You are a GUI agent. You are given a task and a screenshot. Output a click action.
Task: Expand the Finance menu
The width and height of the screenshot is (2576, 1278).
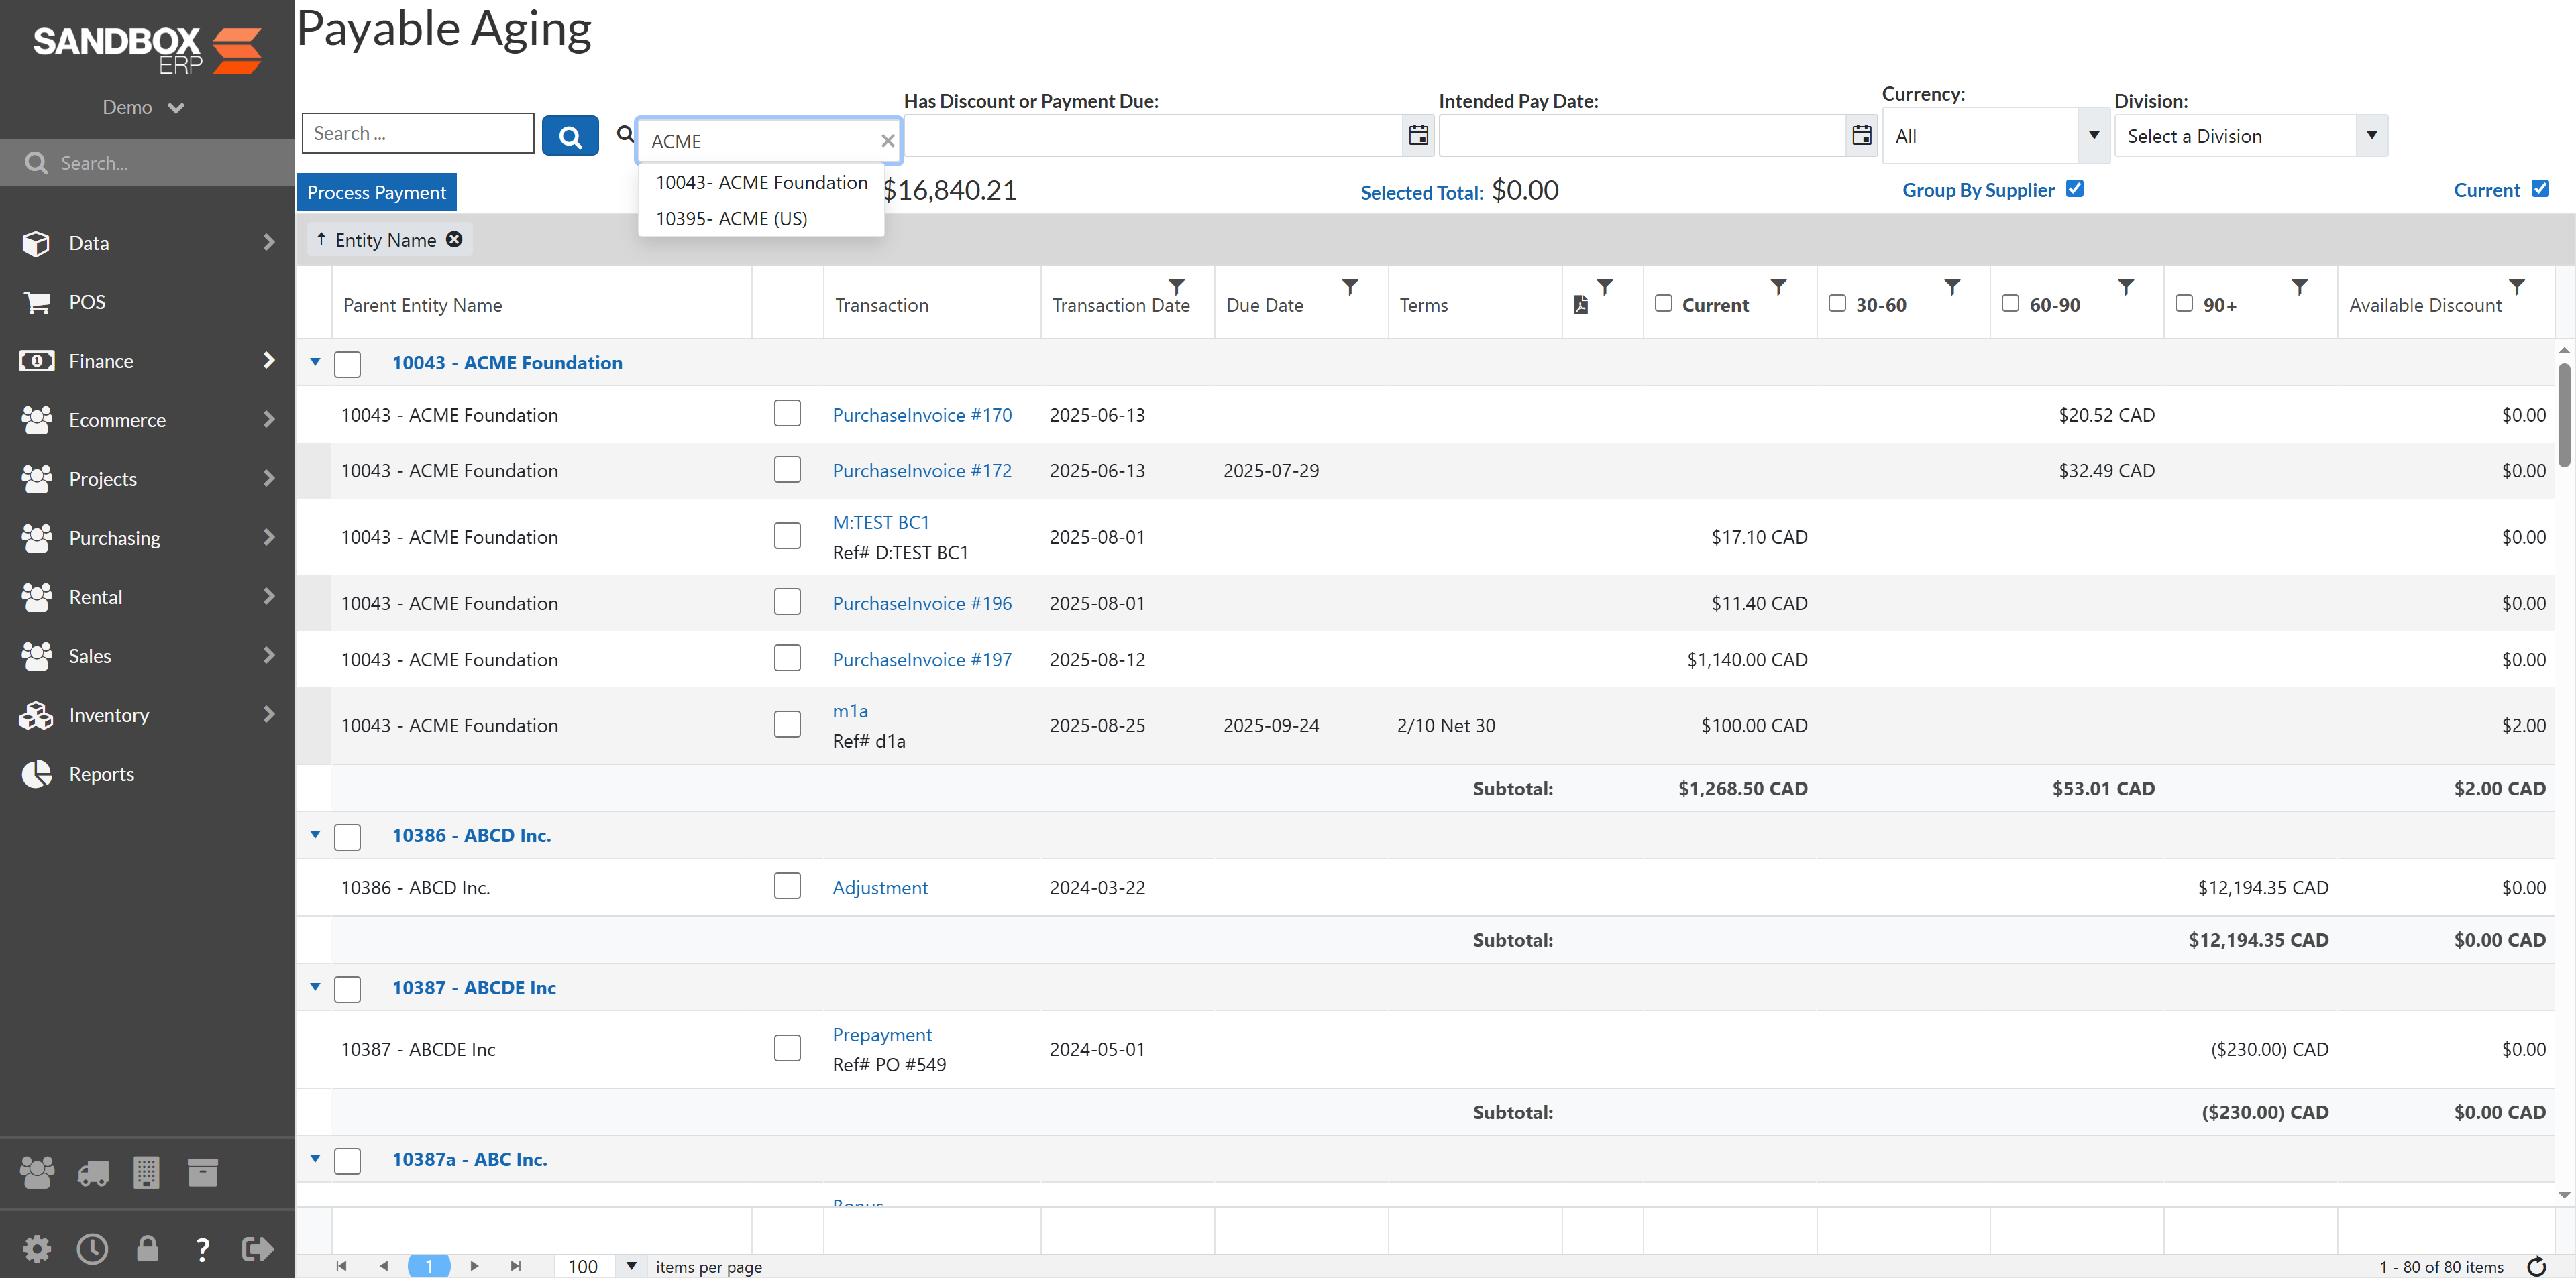147,361
